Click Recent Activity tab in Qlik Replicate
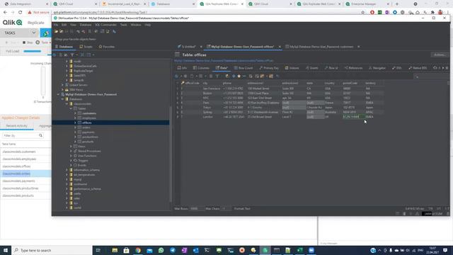 click(x=17, y=126)
